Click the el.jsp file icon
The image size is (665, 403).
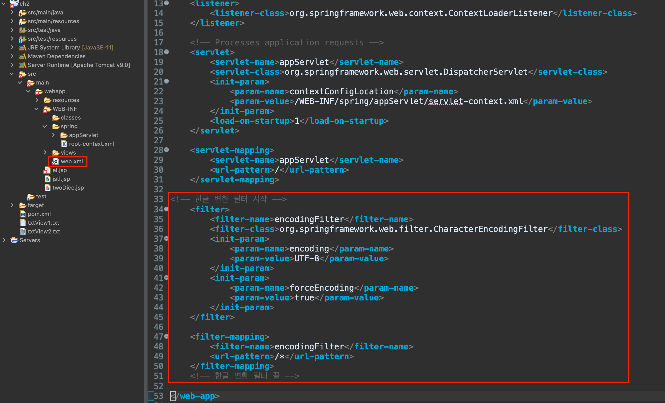pyautogui.click(x=47, y=170)
